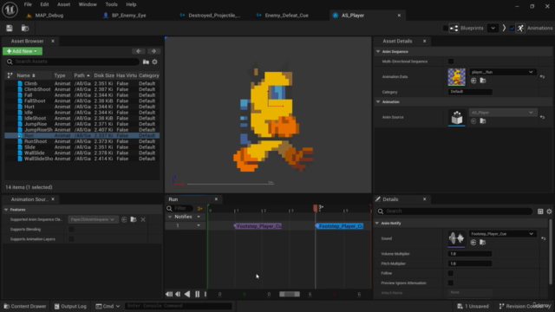Screen dimensions: 555x312
Task: Click the folder icon next to Search Assets
Action: tap(146, 62)
